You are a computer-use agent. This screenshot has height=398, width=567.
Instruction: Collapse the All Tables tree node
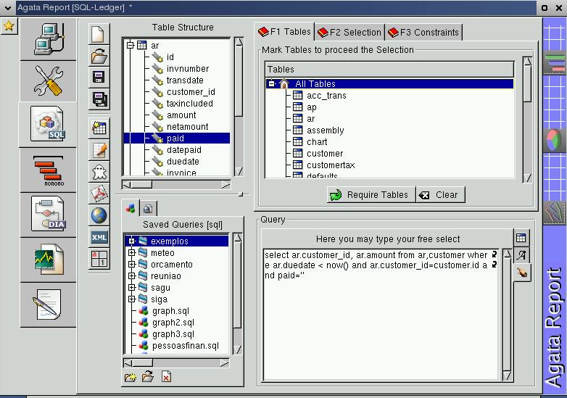coord(271,84)
